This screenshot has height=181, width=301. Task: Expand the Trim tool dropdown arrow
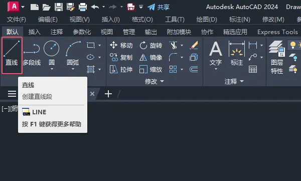click(182, 45)
